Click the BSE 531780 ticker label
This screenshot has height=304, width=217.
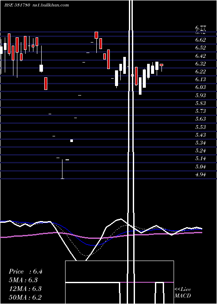click(17, 5)
